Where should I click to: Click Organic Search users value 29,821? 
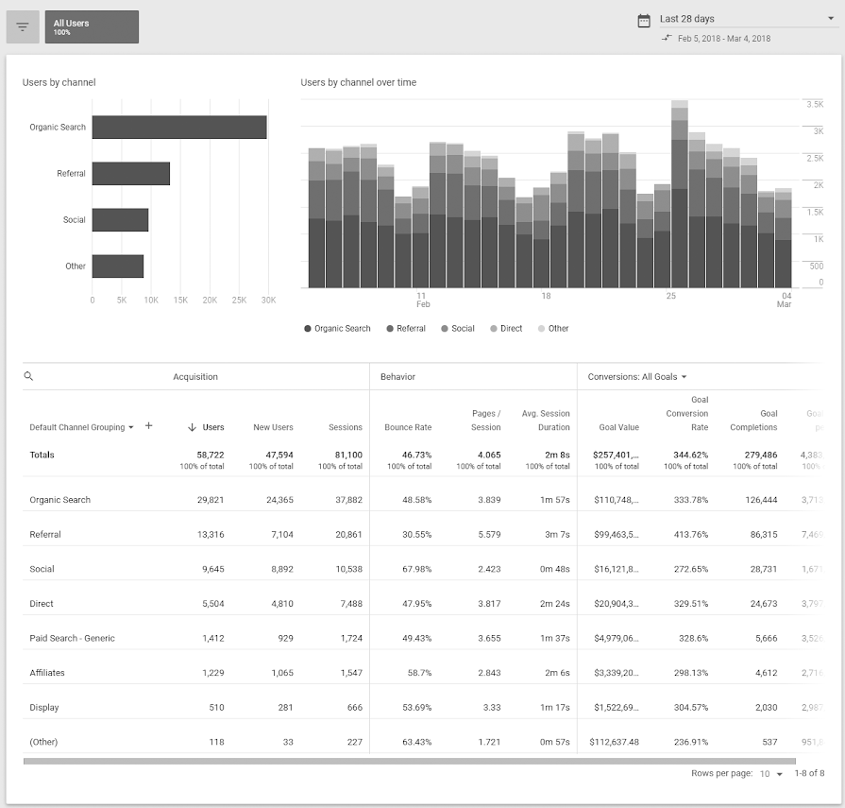tap(211, 500)
